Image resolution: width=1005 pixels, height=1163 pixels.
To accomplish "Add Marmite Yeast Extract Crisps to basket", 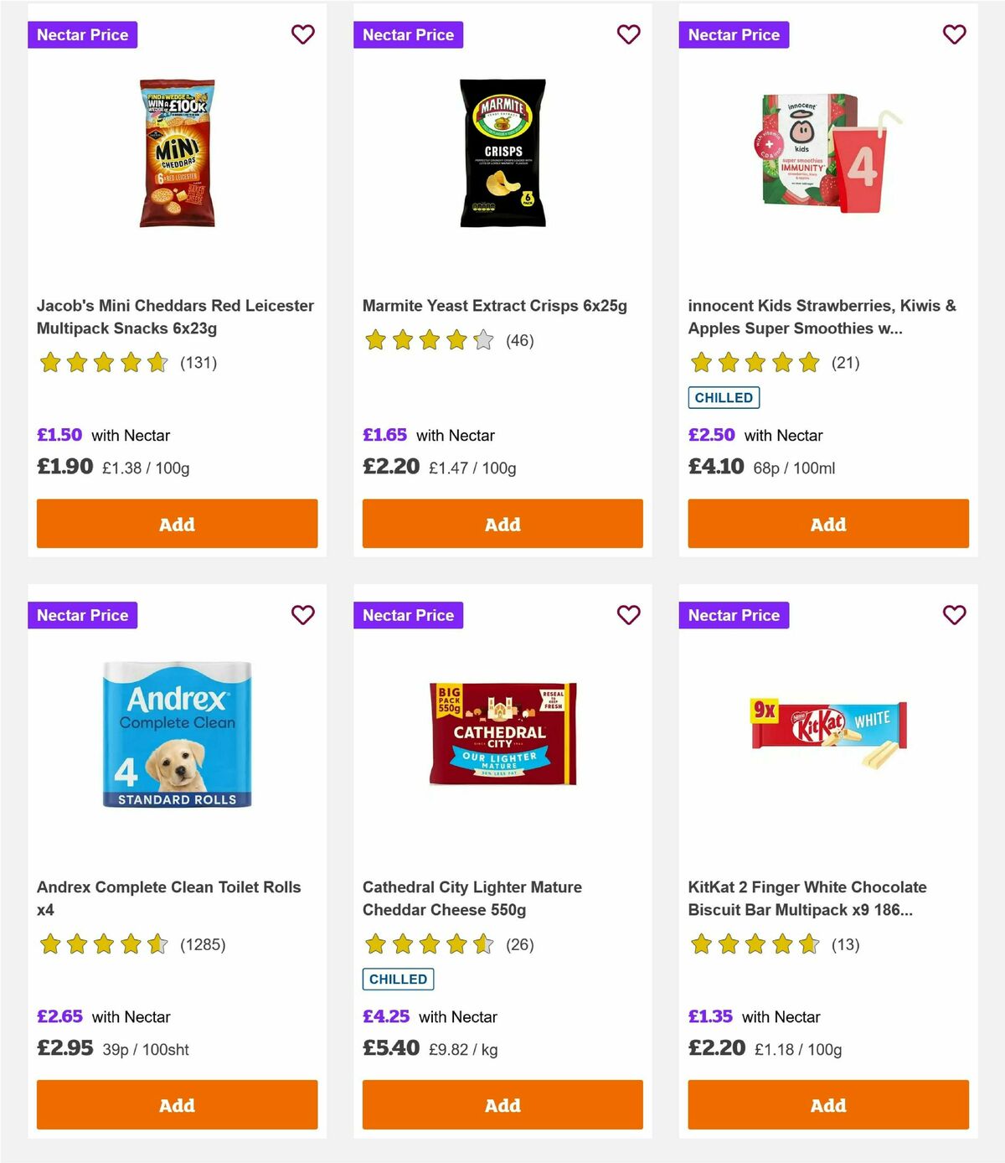I will (x=502, y=523).
